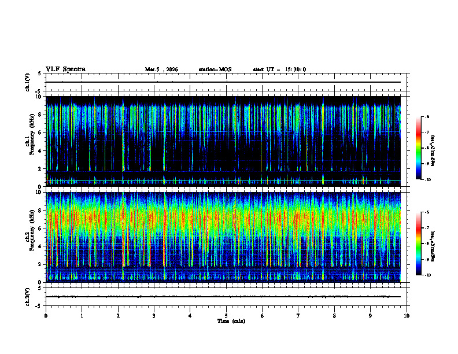This screenshot has height=354, width=458.
Task: Click the "ch.3(V)" axis label
Action: click(x=27, y=297)
